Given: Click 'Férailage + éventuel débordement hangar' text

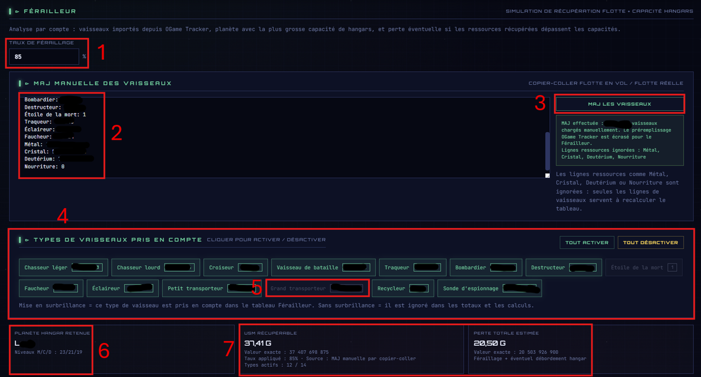Looking at the screenshot, I should pyautogui.click(x=530, y=358).
